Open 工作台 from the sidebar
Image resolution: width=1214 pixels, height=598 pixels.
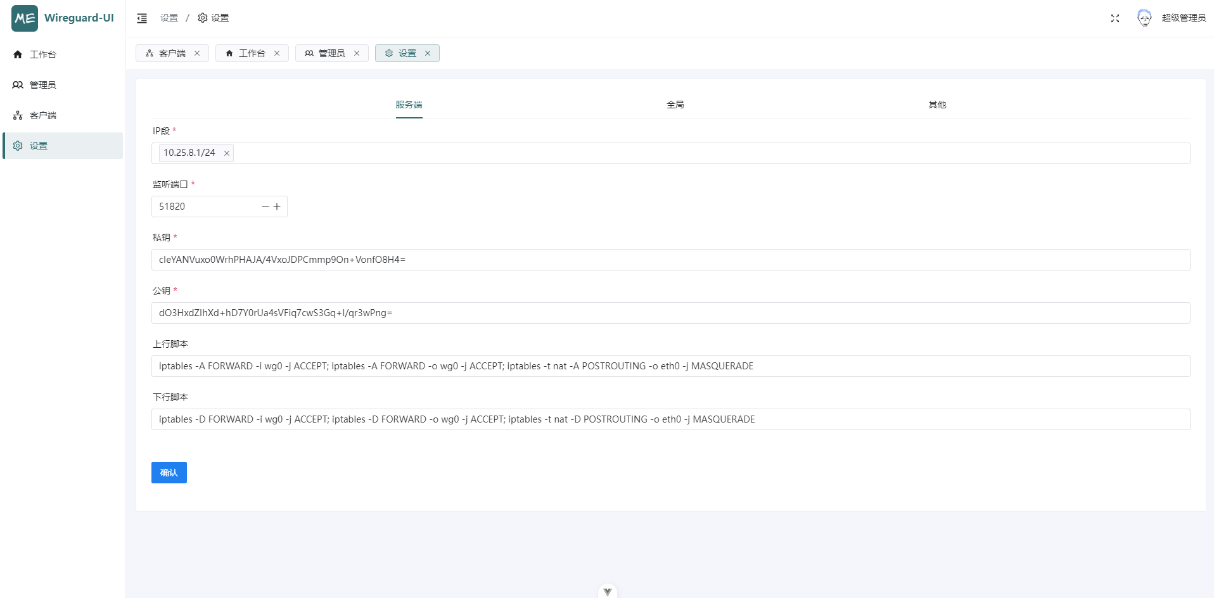click(x=43, y=54)
